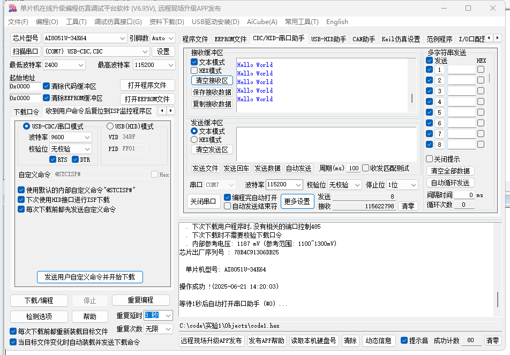The width and height of the screenshot is (510, 355).
Task: Click 关闭串口 button
Action: point(203,201)
